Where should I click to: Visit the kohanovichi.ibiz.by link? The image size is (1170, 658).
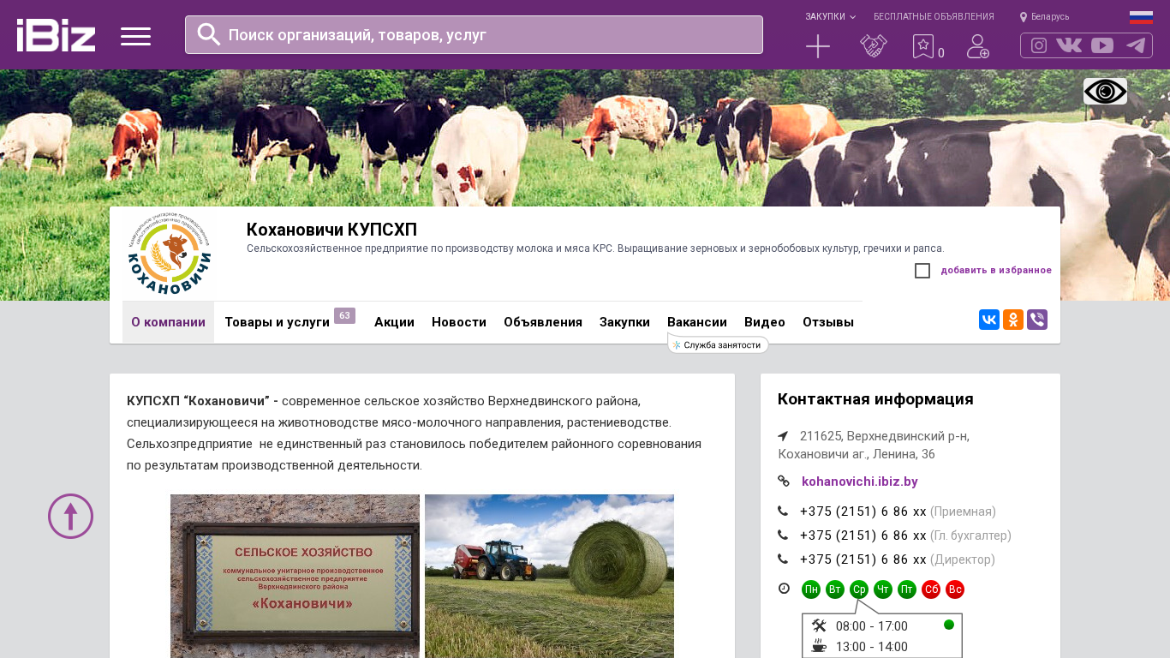860,482
